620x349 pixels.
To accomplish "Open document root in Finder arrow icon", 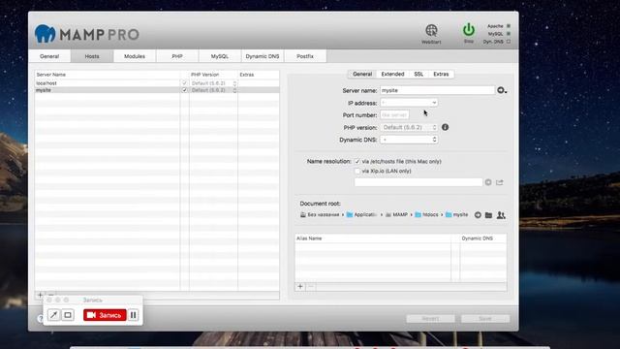I will coord(478,215).
